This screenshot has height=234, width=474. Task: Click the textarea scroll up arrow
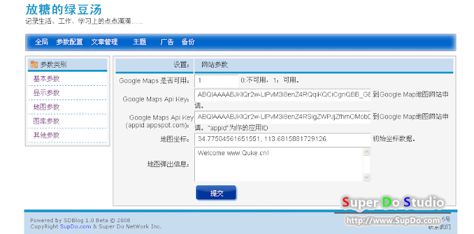(367, 152)
